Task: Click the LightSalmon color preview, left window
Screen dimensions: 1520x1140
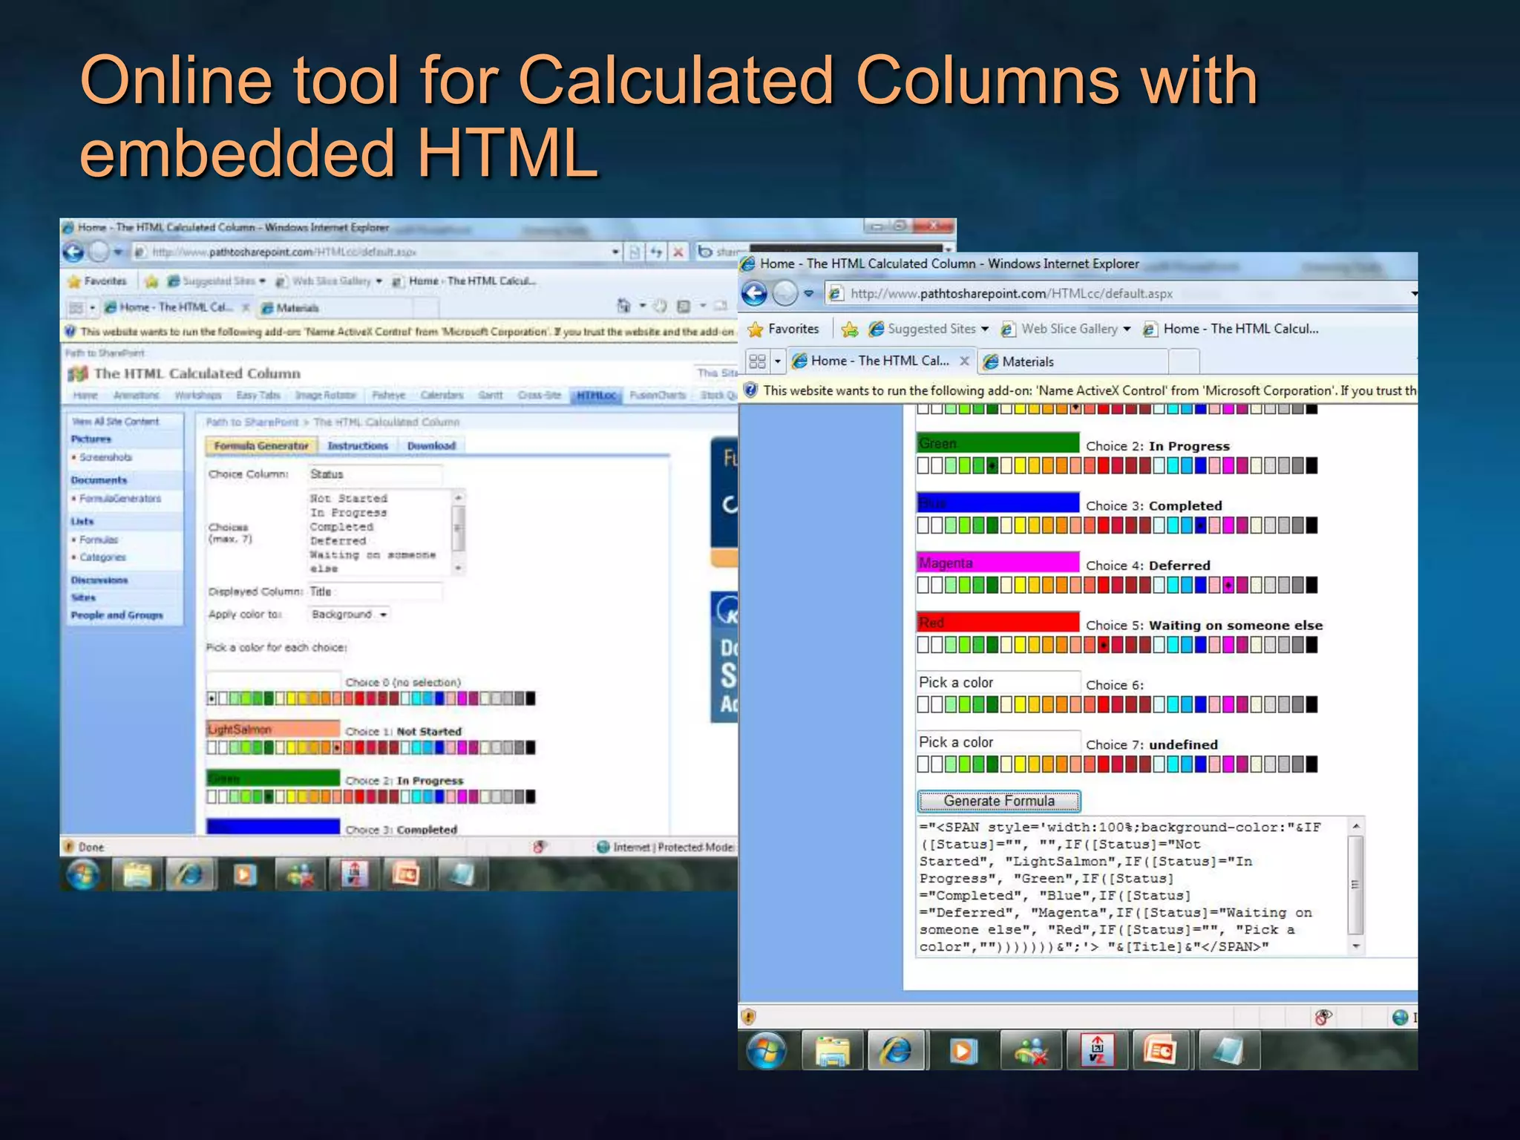Action: (273, 729)
